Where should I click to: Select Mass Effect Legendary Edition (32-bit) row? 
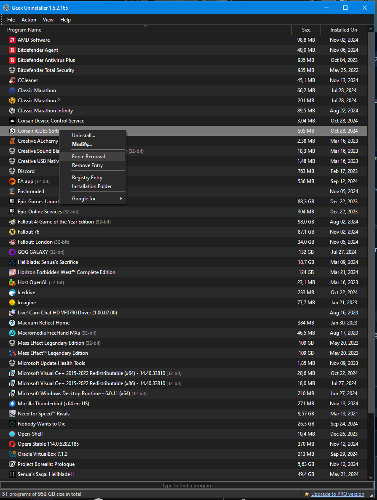[x=184, y=343]
